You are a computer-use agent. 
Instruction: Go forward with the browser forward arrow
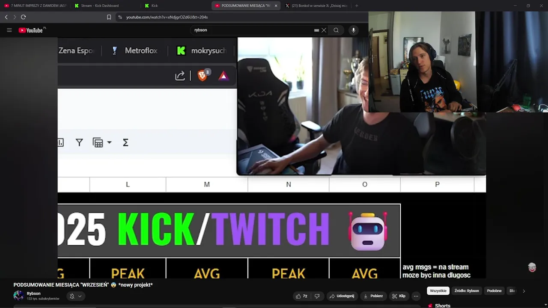pyautogui.click(x=15, y=17)
